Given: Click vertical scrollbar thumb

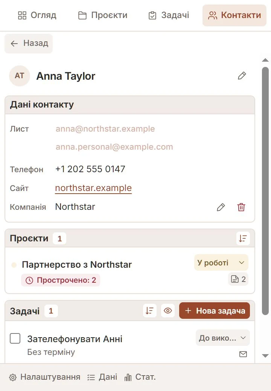Looking at the screenshot, I should 265,191.
